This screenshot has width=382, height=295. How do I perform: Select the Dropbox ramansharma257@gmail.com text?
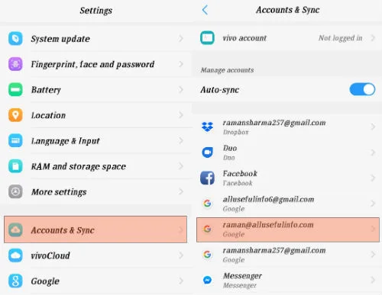(x=274, y=123)
